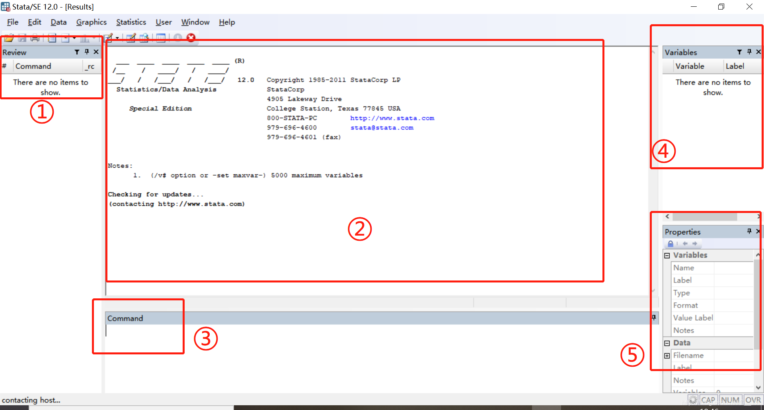Sort Review by Command column header
This screenshot has width=764, height=410.
[48, 66]
